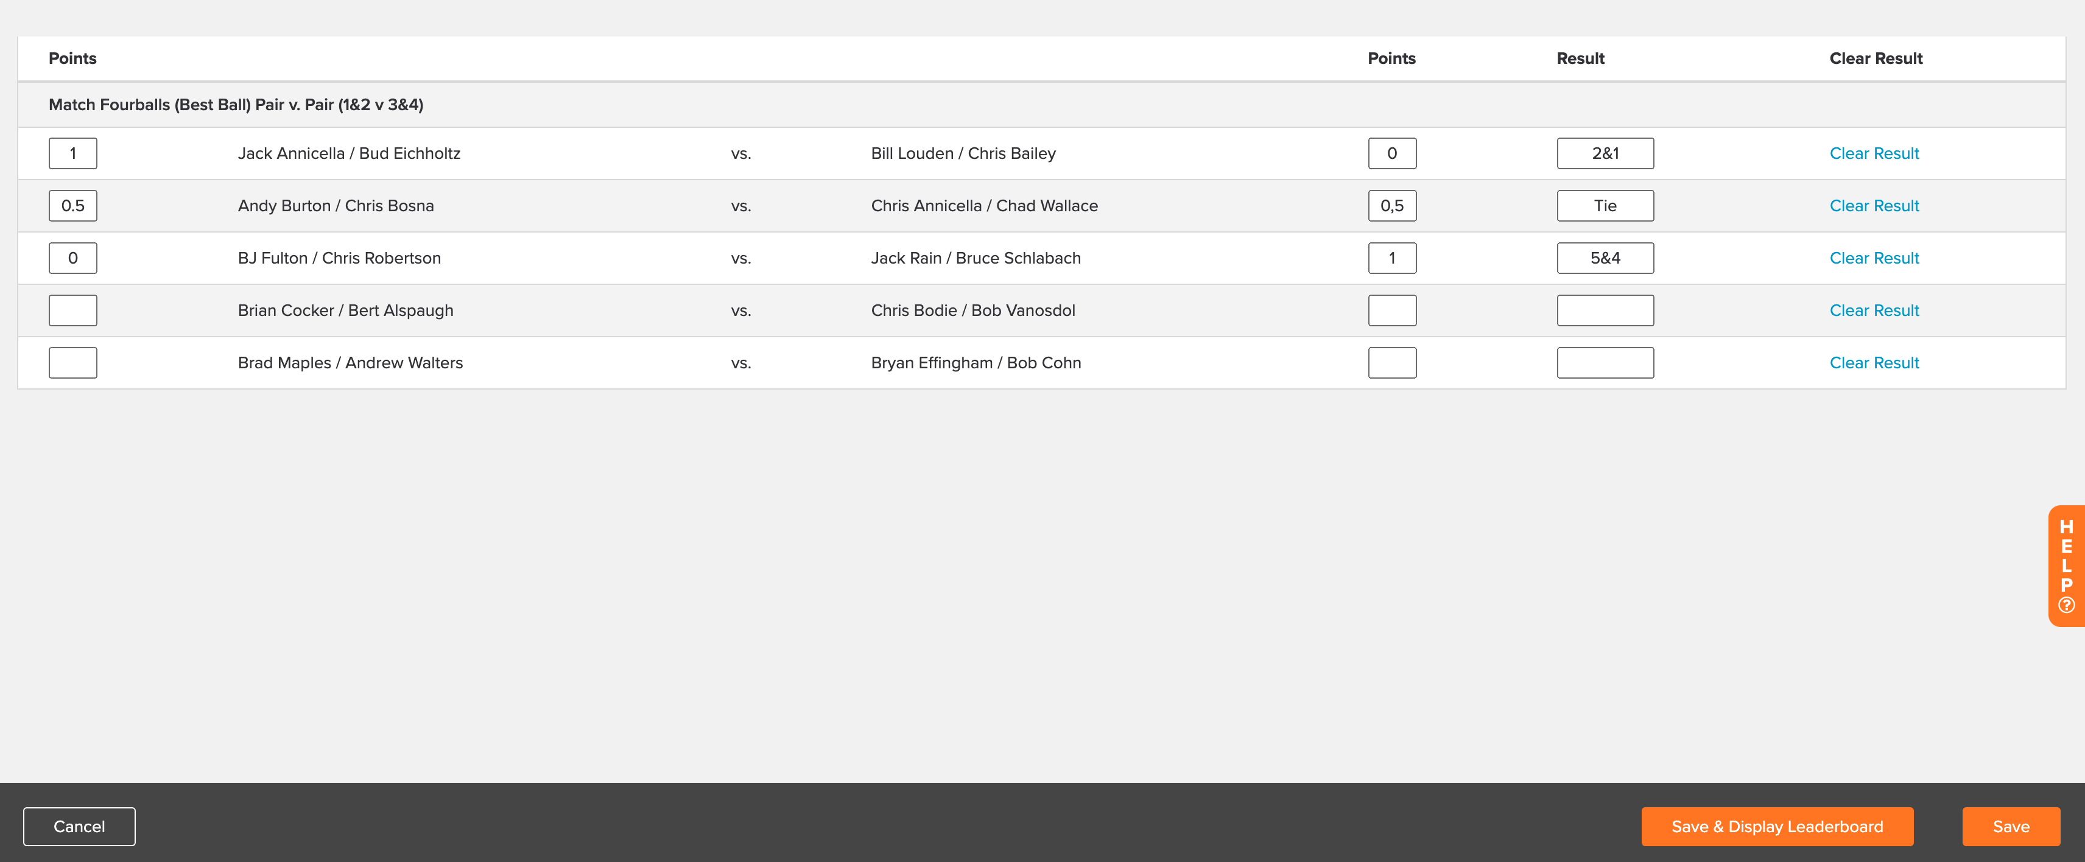Focus empty points field for Brad Maples pair
The height and width of the screenshot is (862, 2085).
click(73, 363)
